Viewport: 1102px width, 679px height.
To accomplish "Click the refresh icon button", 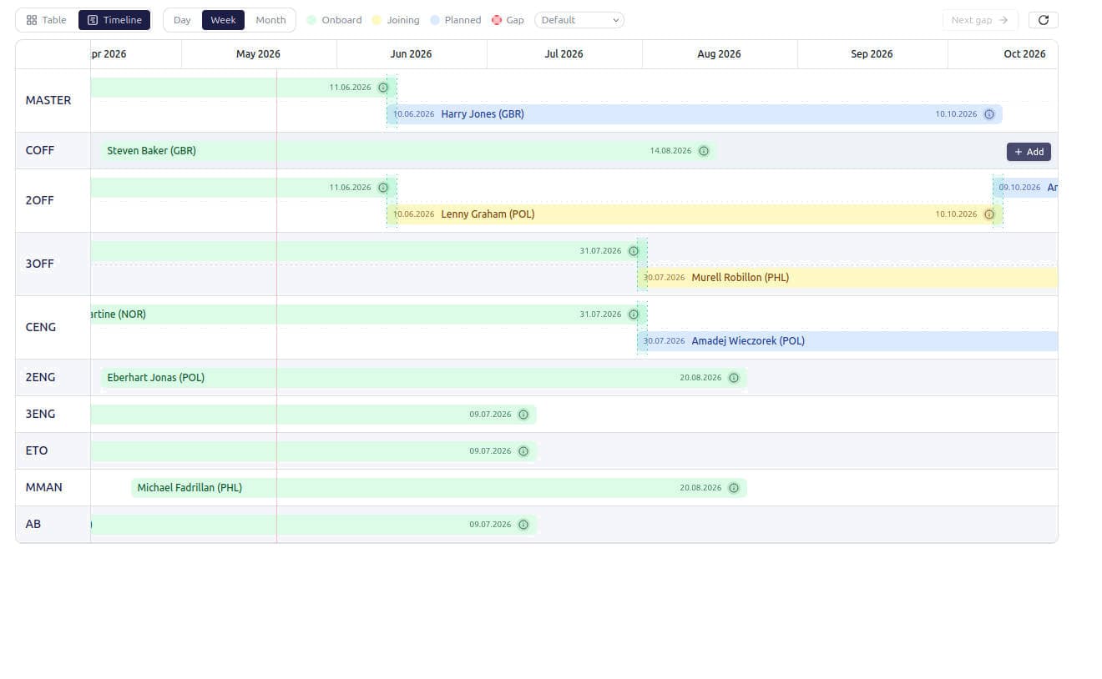I will tap(1044, 20).
